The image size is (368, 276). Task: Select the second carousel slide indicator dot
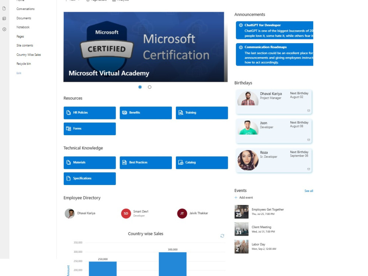point(149,87)
